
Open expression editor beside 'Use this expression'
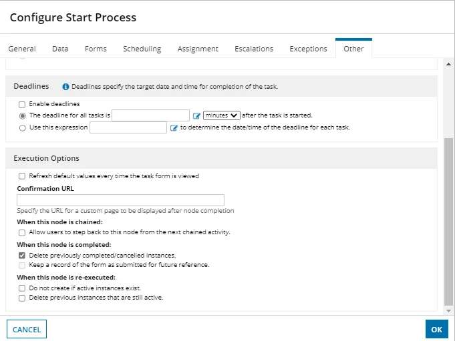click(x=174, y=127)
